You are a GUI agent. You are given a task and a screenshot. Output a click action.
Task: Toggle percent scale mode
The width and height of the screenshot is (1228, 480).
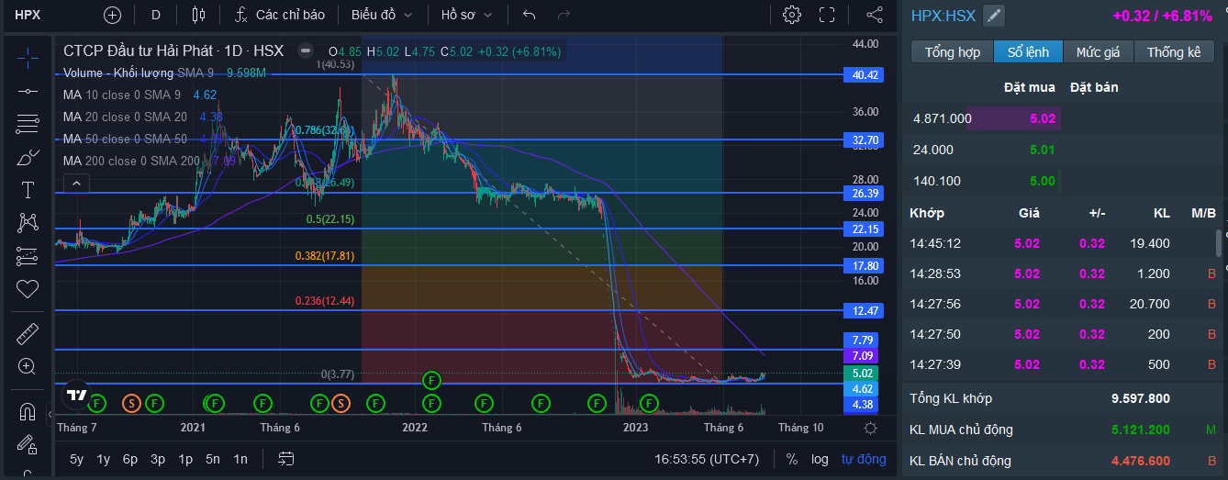point(792,458)
